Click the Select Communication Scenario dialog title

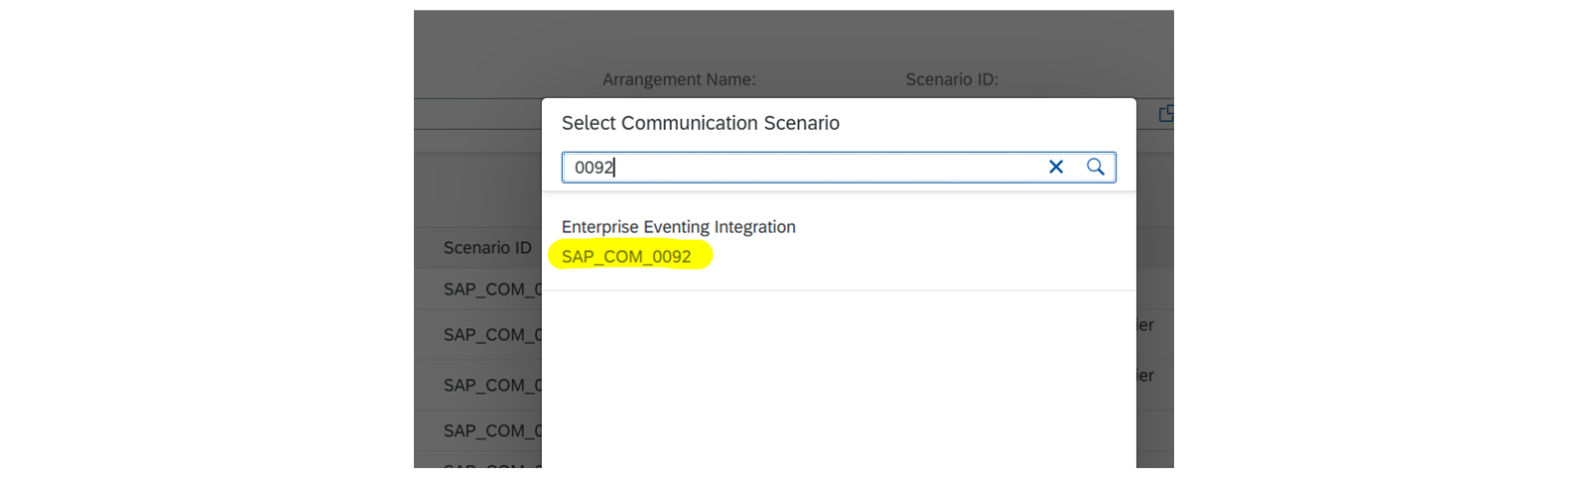tap(701, 123)
